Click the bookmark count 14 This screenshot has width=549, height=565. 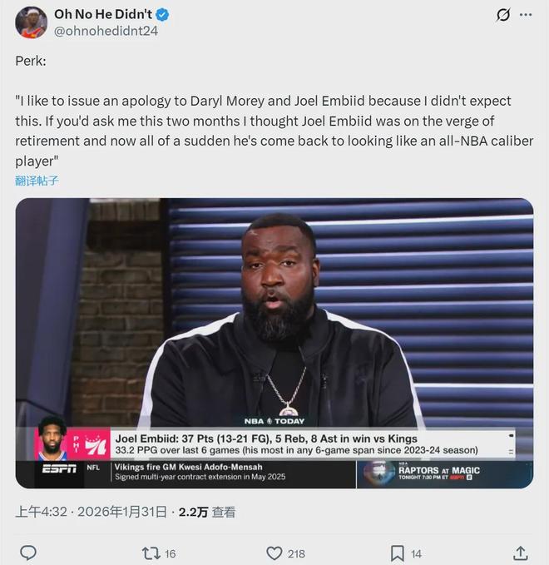[x=416, y=553]
